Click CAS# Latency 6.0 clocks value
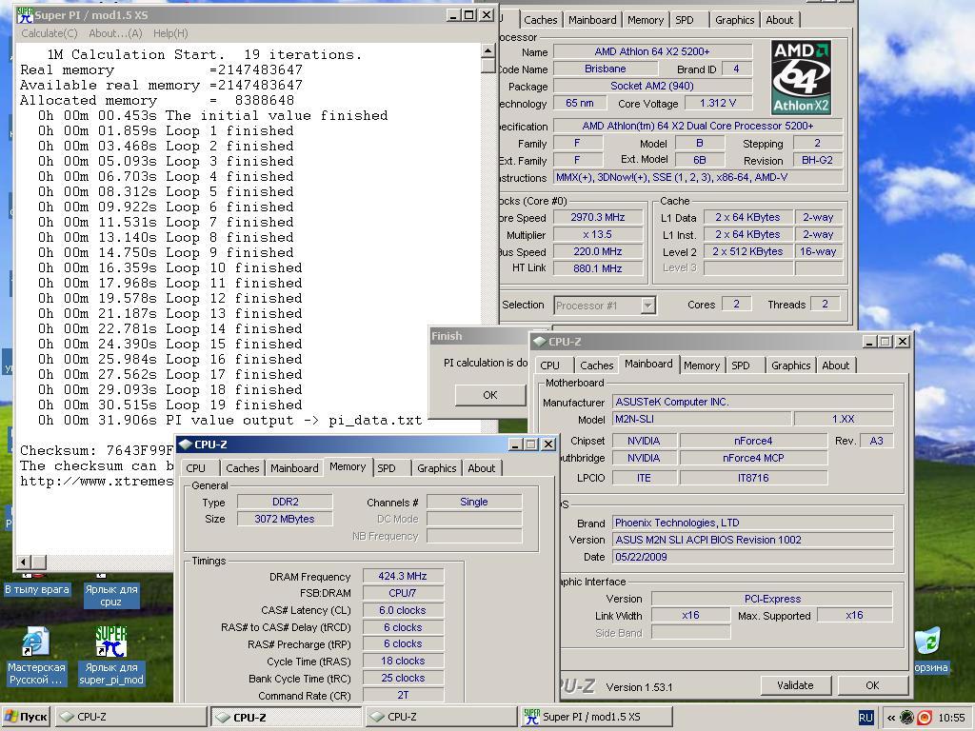 click(403, 610)
